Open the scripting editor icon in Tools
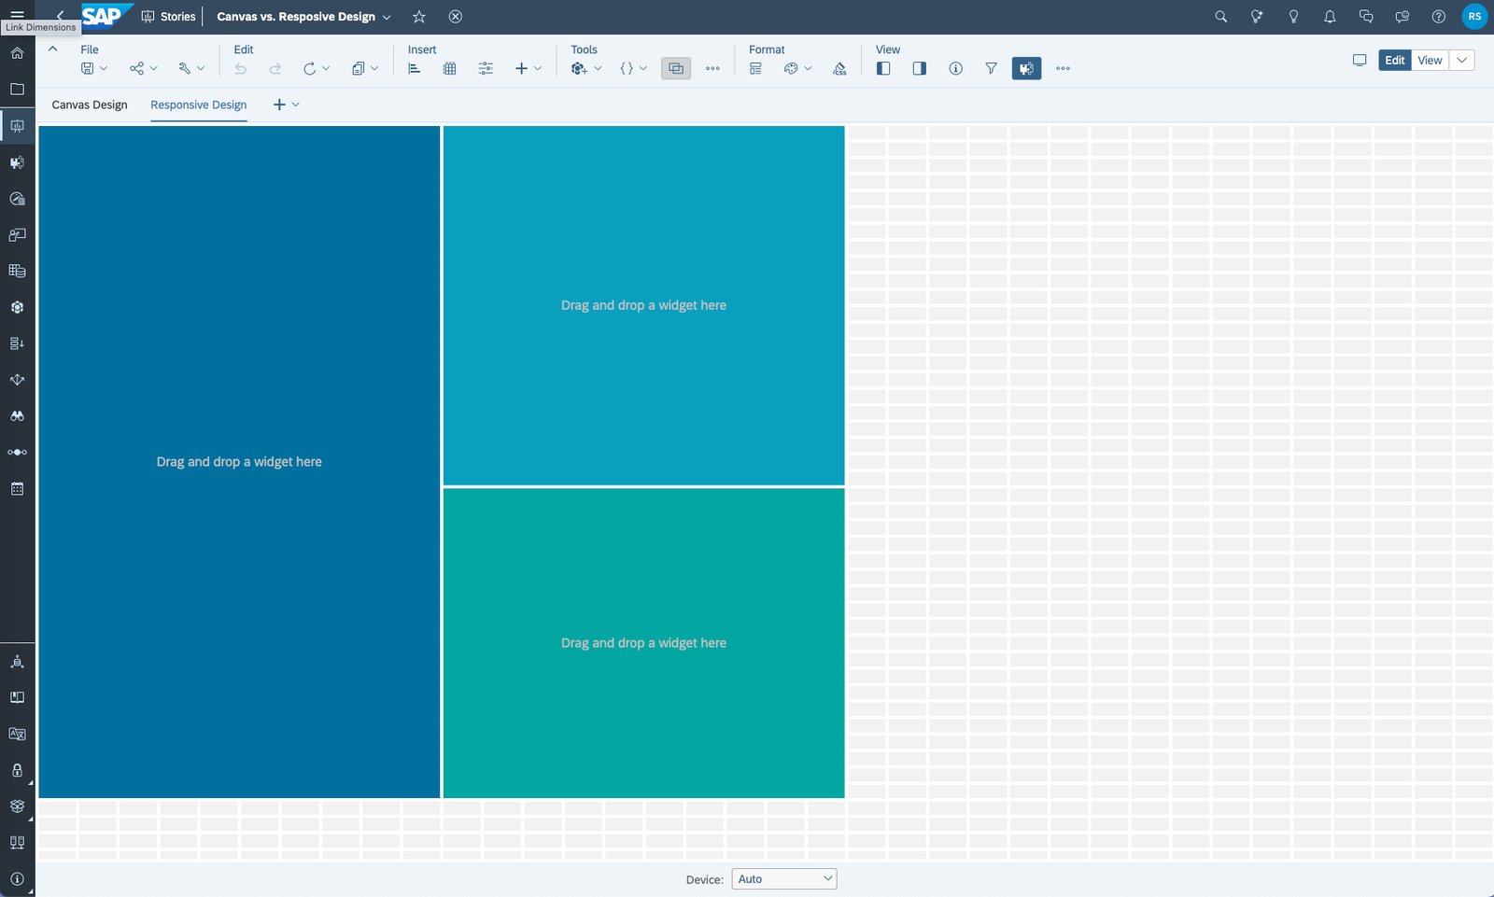Image resolution: width=1494 pixels, height=897 pixels. pyautogui.click(x=624, y=68)
